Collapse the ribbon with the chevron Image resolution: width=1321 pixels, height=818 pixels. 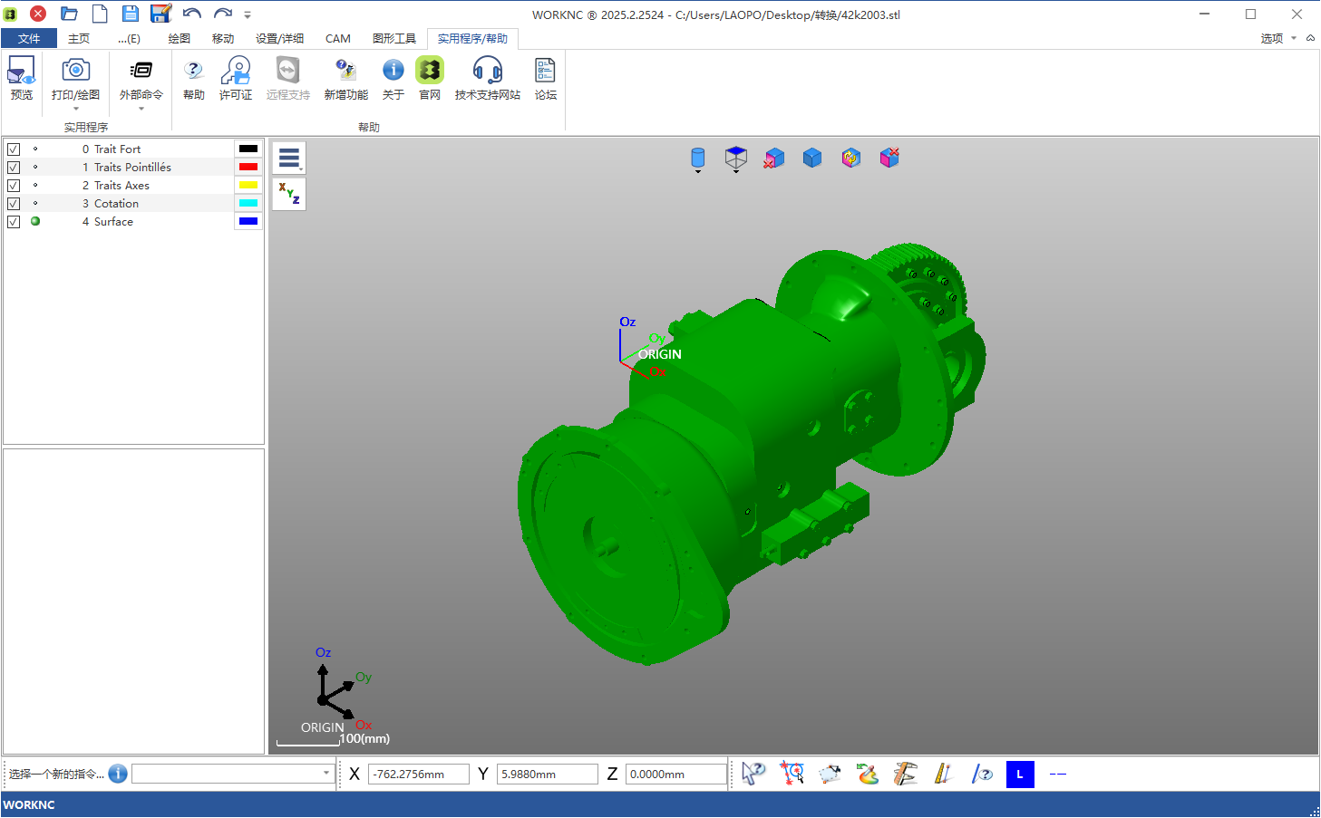click(1310, 38)
